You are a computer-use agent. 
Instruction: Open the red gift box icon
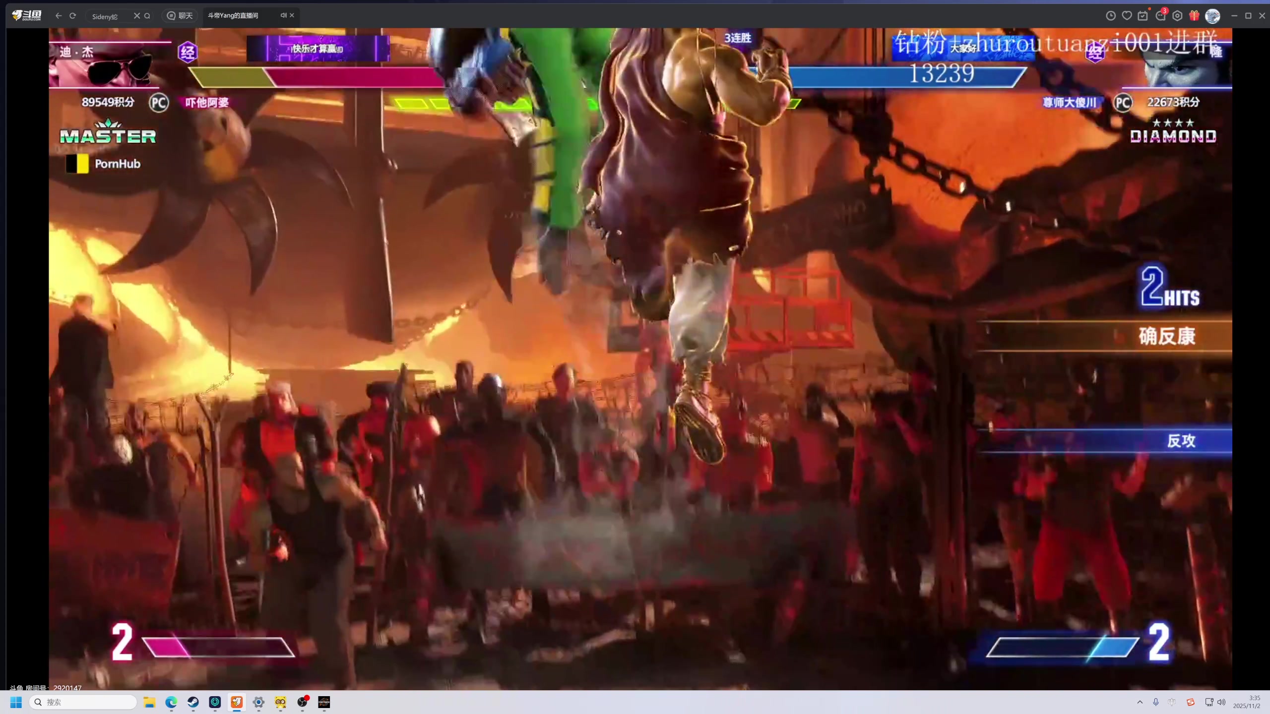coord(1194,16)
